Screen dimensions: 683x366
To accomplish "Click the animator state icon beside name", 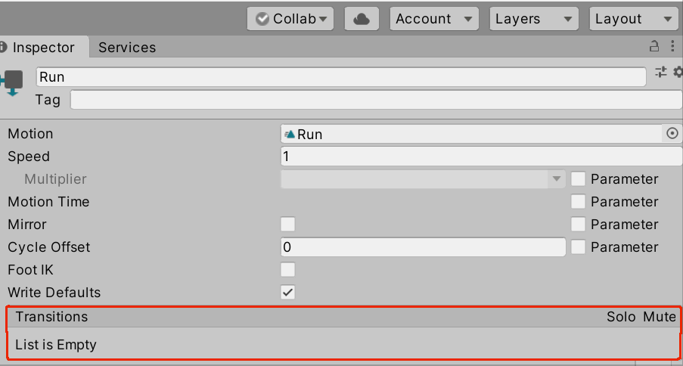I will pos(14,82).
